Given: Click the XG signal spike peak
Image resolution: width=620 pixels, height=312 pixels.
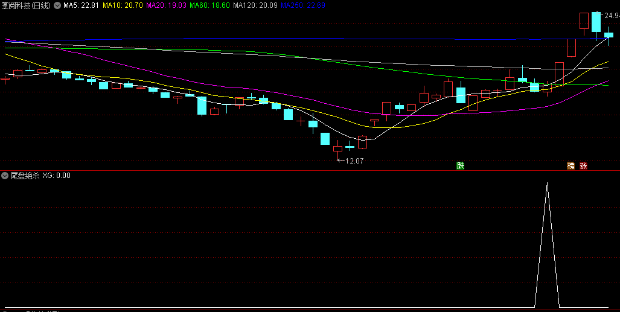Looking at the screenshot, I should [547, 183].
